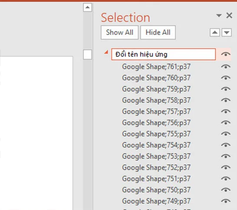Viewport: 237px width, 210px height.
Task: Click the vertical scrollbar up arrow
Action: click(87, 7)
